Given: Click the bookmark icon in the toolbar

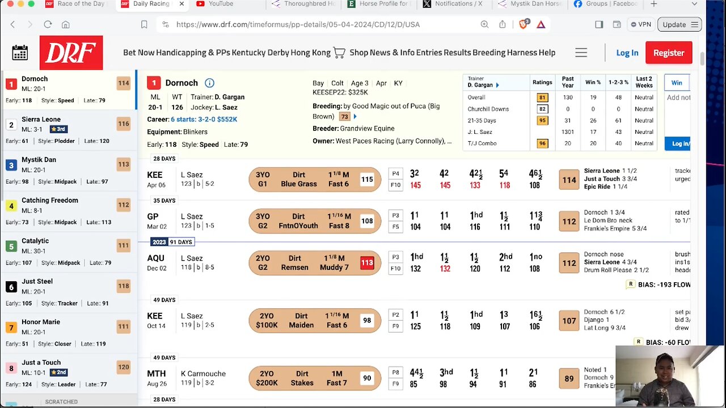Looking at the screenshot, I should click(144, 24).
